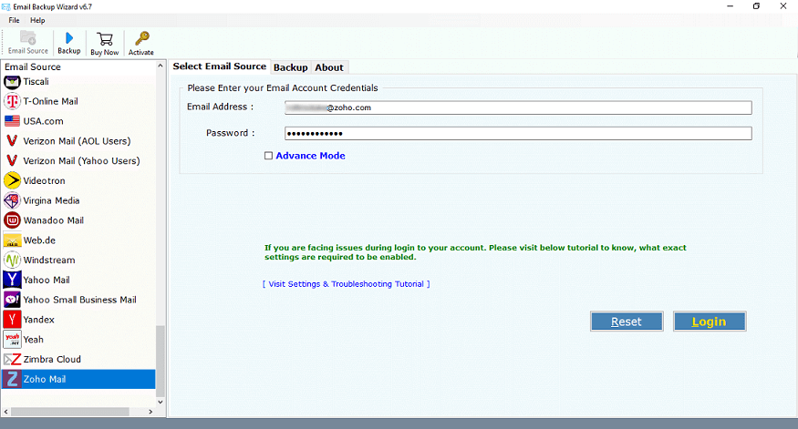
Task: Restore down the application window
Action: pyautogui.click(x=756, y=6)
